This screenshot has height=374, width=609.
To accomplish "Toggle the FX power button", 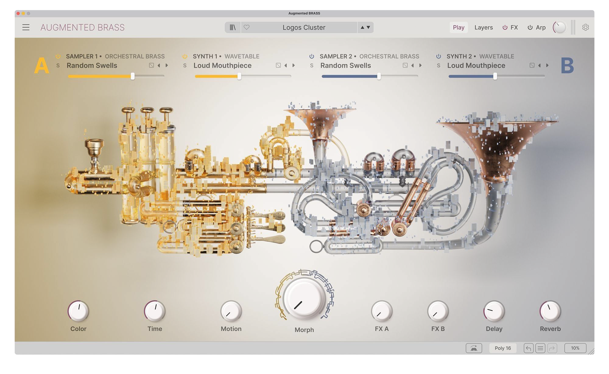I will (x=505, y=28).
